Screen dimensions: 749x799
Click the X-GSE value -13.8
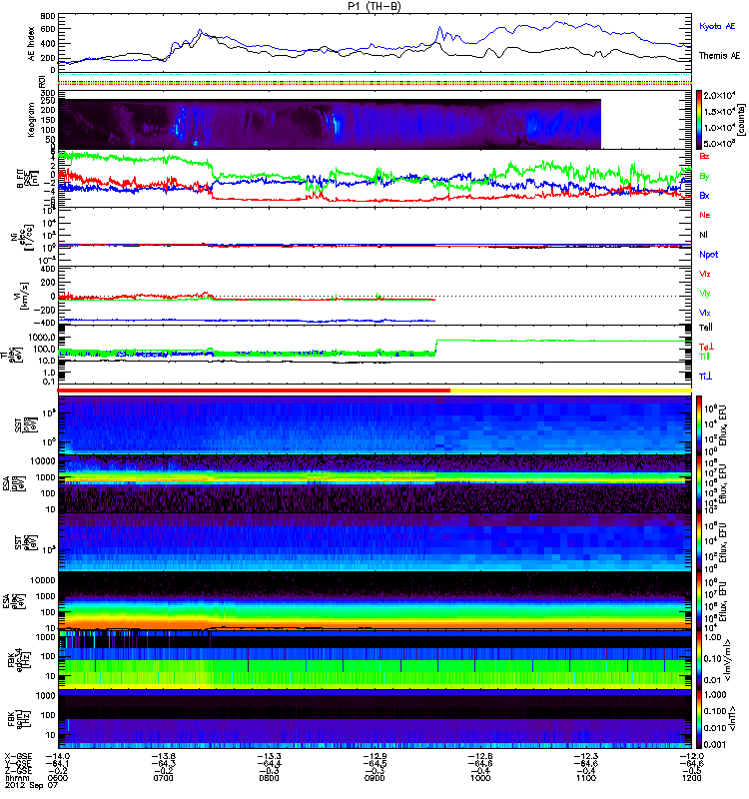click(163, 756)
